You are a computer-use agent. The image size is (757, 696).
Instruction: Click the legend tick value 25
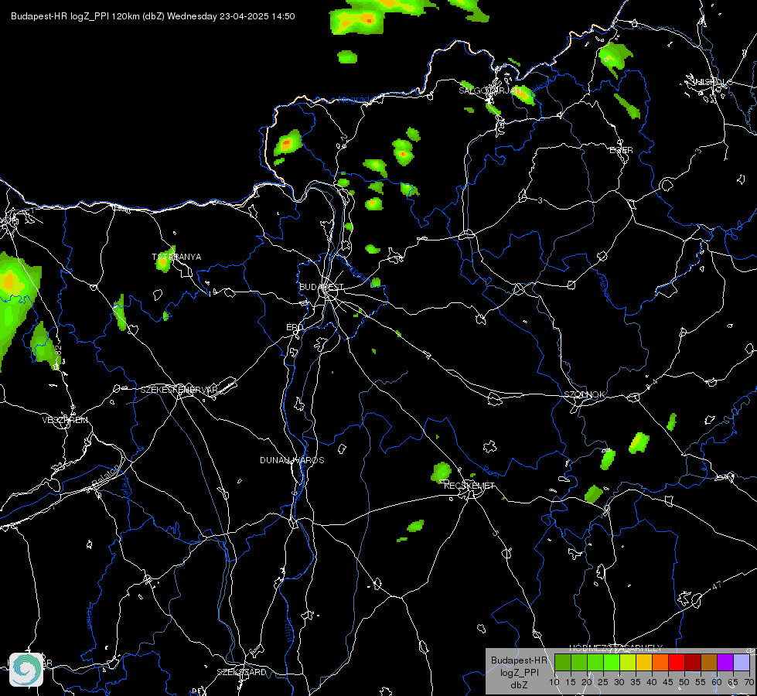tap(603, 682)
